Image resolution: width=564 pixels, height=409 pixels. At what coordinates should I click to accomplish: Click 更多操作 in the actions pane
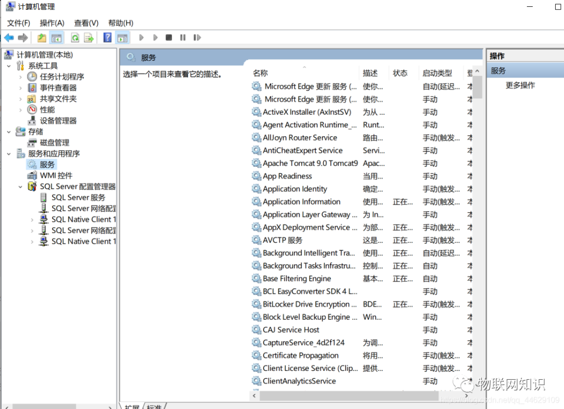click(x=520, y=85)
